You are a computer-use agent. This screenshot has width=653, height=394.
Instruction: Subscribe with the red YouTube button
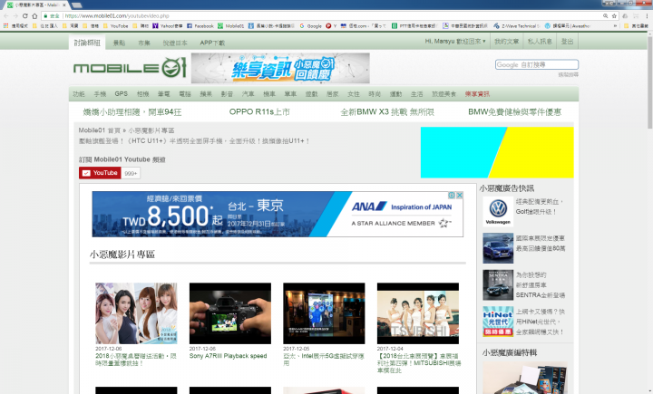[x=100, y=173]
